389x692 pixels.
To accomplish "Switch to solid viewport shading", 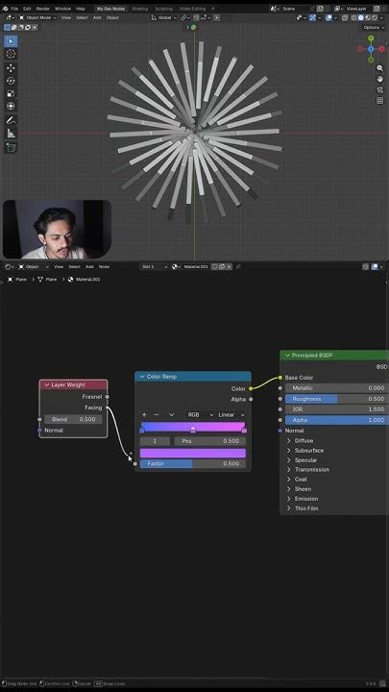I will [x=361, y=17].
